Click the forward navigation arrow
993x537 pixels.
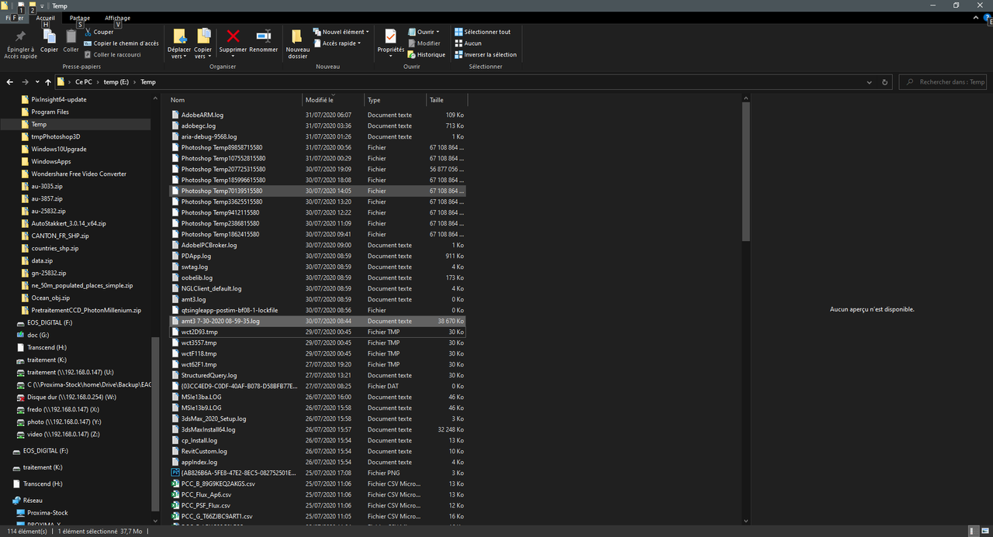click(26, 82)
